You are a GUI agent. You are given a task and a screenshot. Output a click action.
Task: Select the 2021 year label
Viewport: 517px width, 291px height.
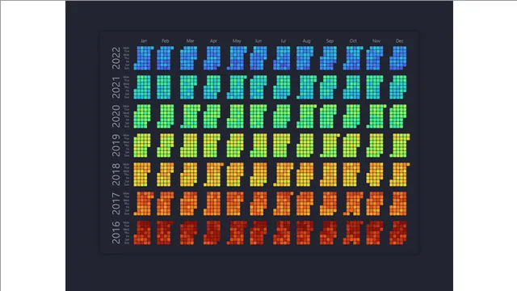[116, 87]
